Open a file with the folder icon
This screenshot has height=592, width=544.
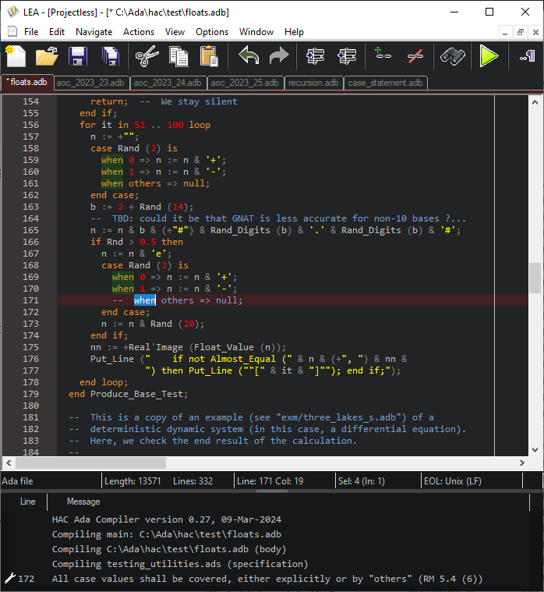(47, 56)
